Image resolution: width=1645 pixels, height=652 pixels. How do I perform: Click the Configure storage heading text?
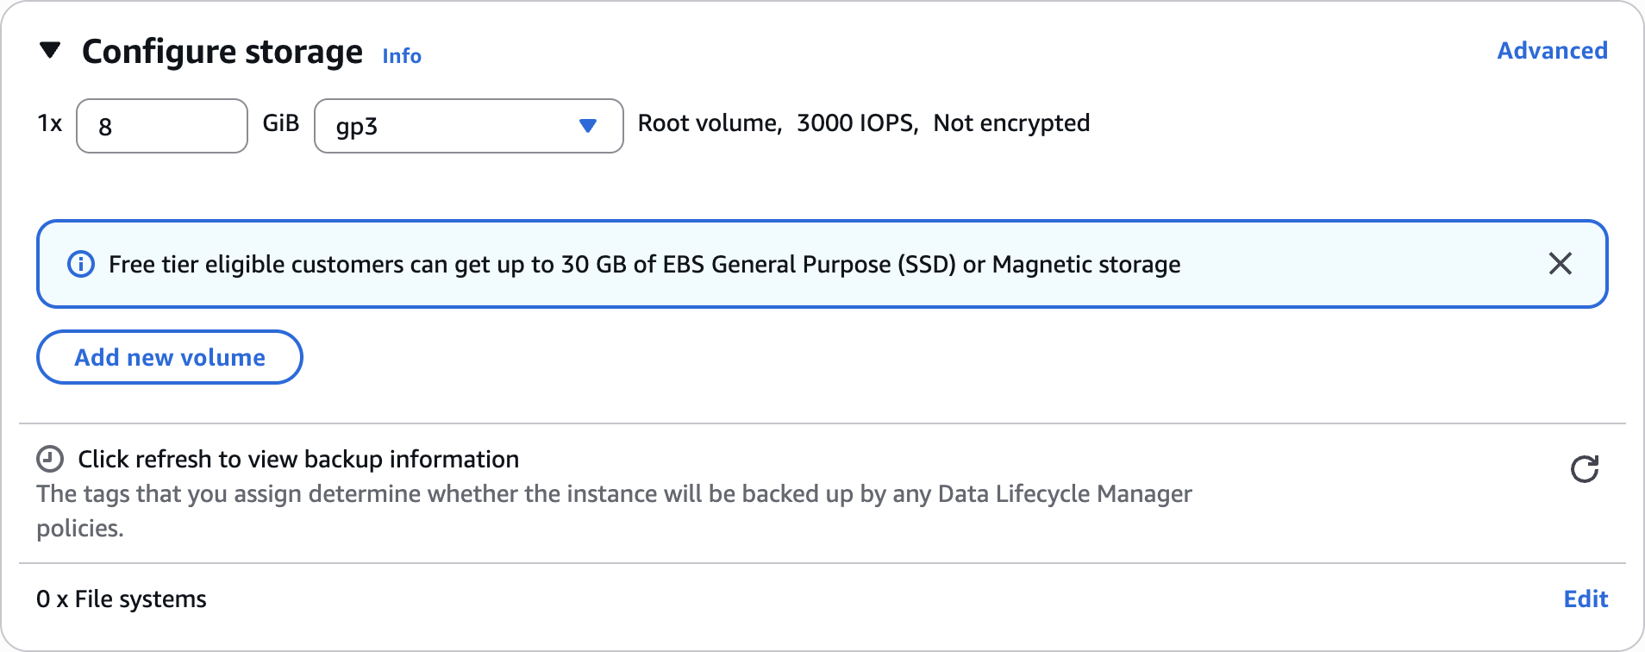click(222, 52)
